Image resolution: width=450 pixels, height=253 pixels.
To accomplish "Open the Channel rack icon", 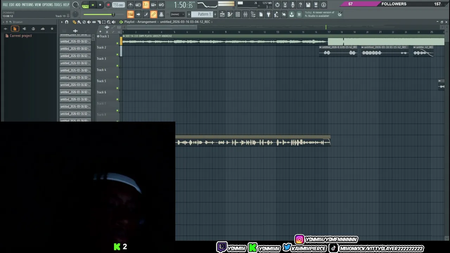I will pos(238,14).
